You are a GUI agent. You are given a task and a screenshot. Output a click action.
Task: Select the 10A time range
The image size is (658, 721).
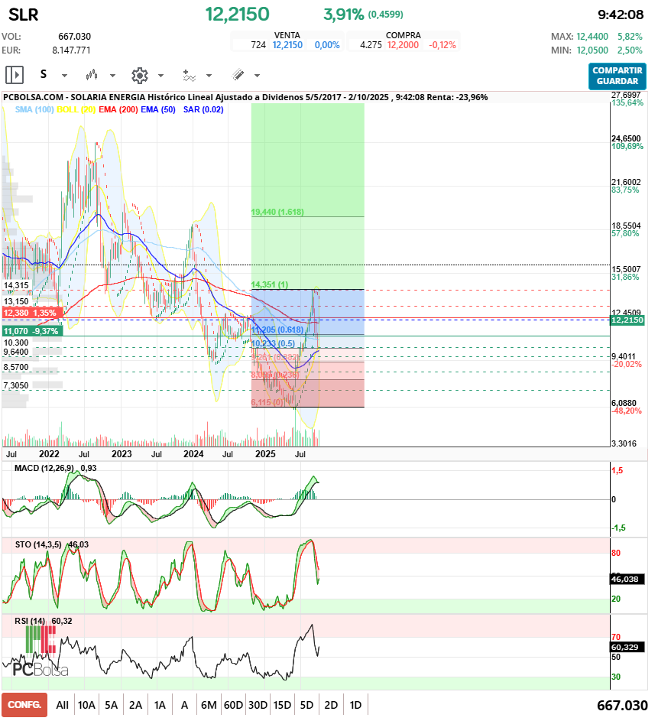tap(86, 704)
